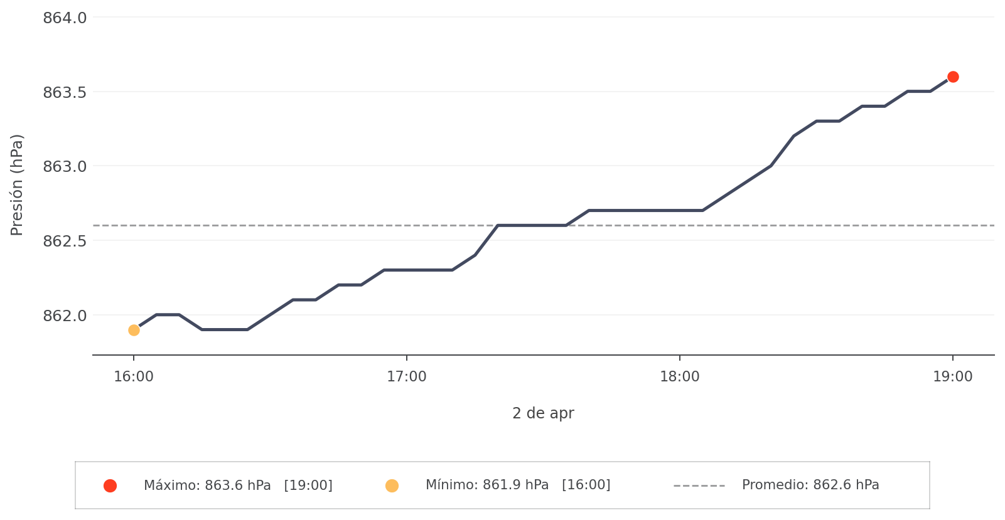Click the 863.5 y-axis tick label
Viewport: 1005px width, 520px height.
point(65,93)
